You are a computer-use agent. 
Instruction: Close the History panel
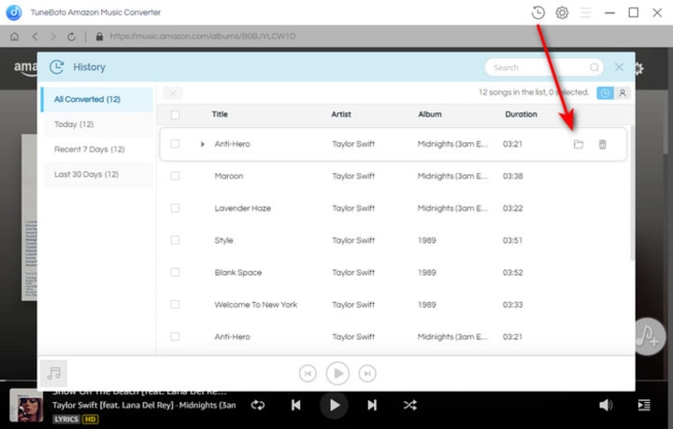click(619, 67)
